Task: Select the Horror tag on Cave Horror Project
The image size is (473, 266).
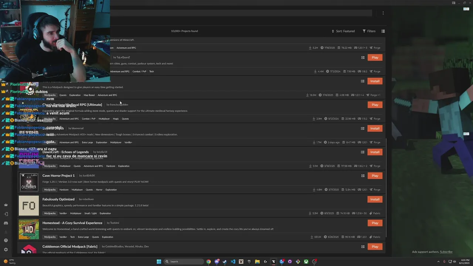Action: [x=99, y=190]
